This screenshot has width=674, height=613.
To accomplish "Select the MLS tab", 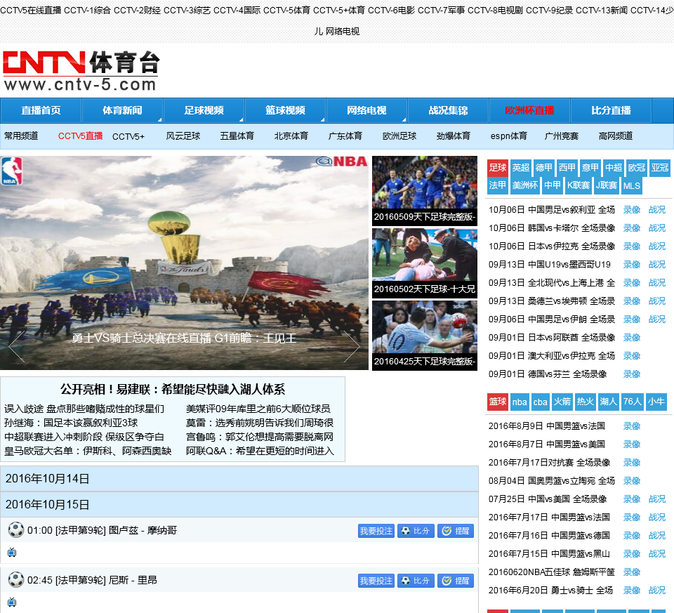I will 631,185.
